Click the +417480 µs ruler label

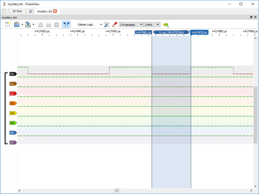click(x=219, y=31)
